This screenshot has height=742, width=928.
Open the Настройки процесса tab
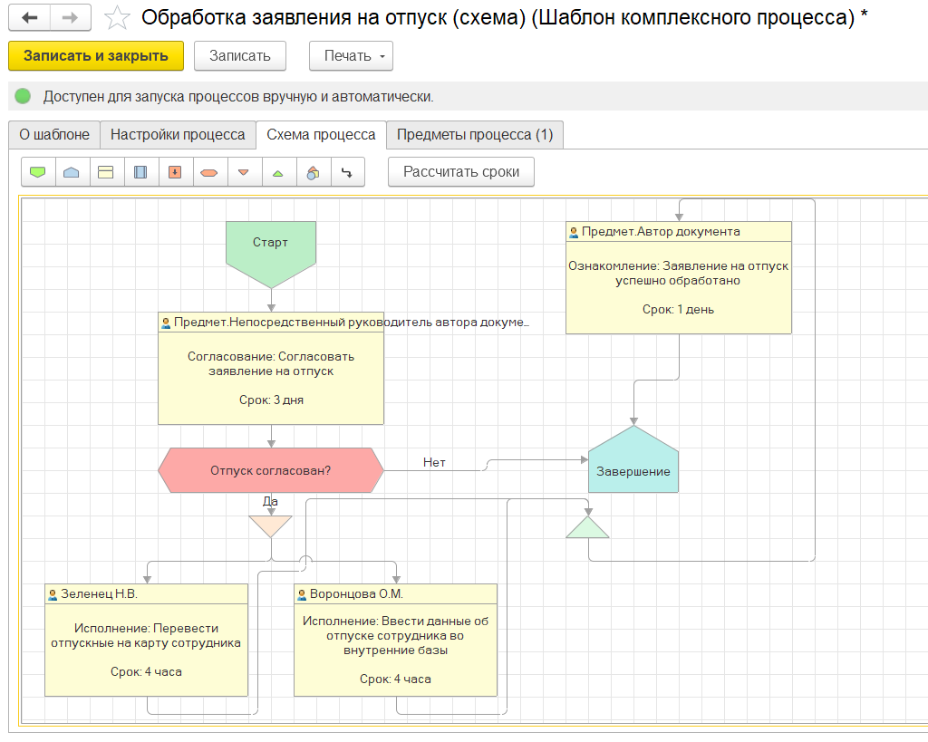[178, 135]
